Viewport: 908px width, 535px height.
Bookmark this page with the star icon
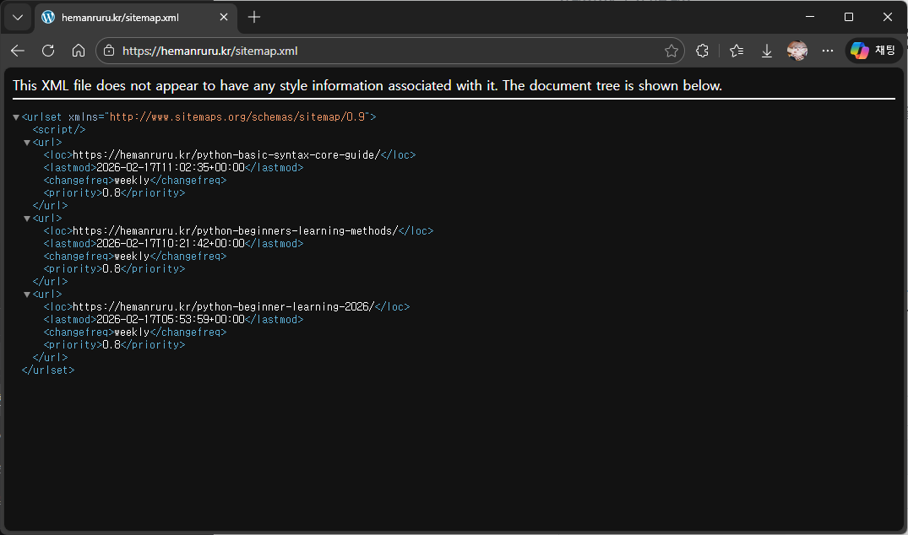point(671,51)
